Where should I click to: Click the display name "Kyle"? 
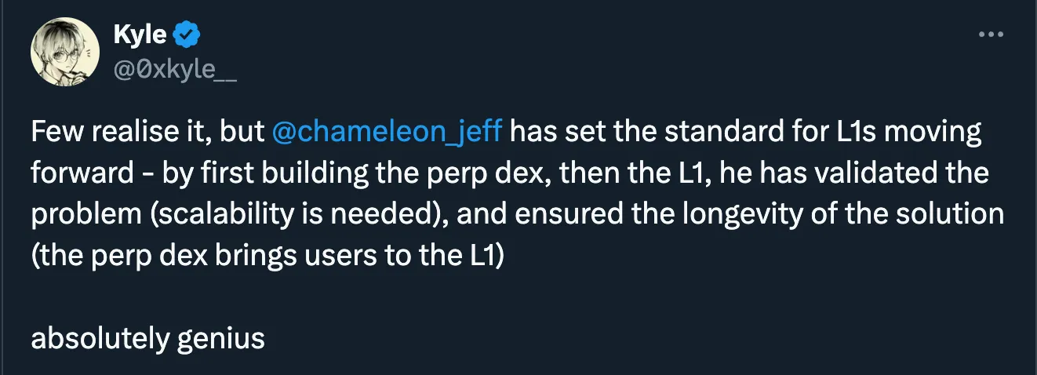pyautogui.click(x=140, y=35)
